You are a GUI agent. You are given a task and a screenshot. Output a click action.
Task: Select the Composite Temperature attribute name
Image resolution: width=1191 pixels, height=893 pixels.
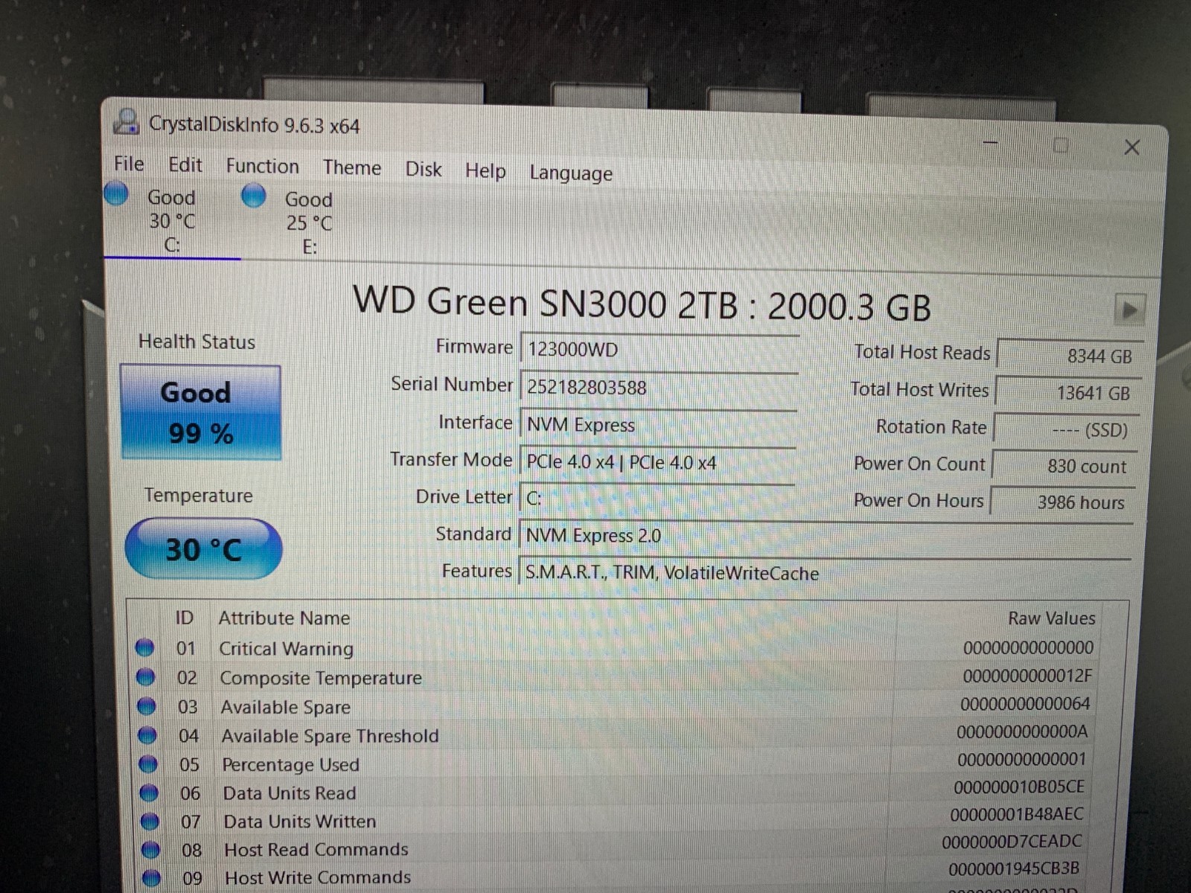click(x=321, y=678)
